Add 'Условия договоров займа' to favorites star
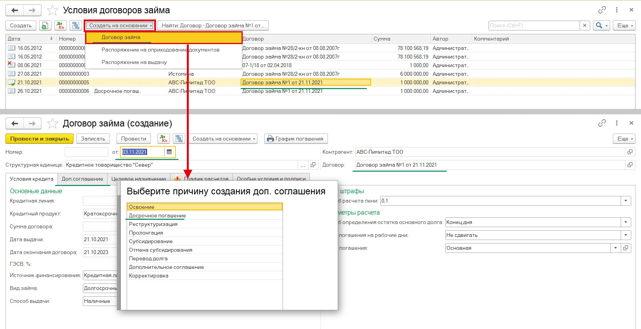The height and width of the screenshot is (329, 641). pos(52,11)
